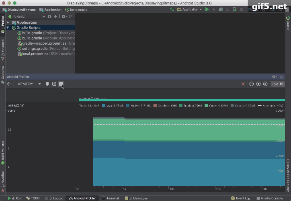Select local.properties file
This screenshot has height=201, width=291.
(x=46, y=53)
